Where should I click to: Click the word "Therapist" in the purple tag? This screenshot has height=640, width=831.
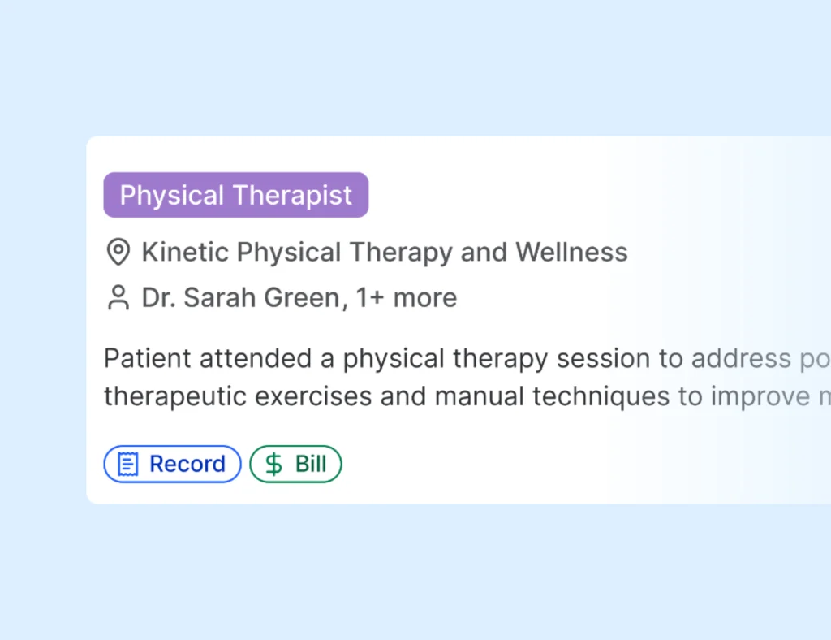(x=292, y=195)
